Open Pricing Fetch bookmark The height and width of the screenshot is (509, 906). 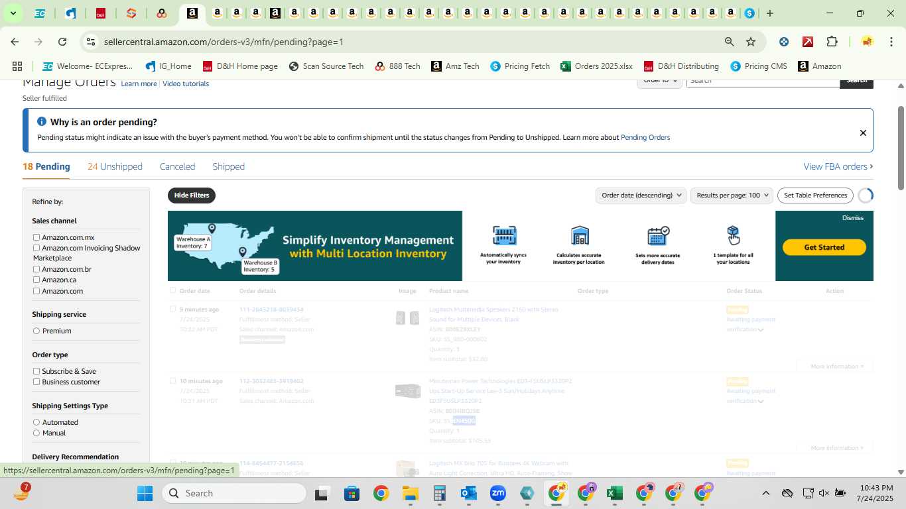pyautogui.click(x=520, y=66)
